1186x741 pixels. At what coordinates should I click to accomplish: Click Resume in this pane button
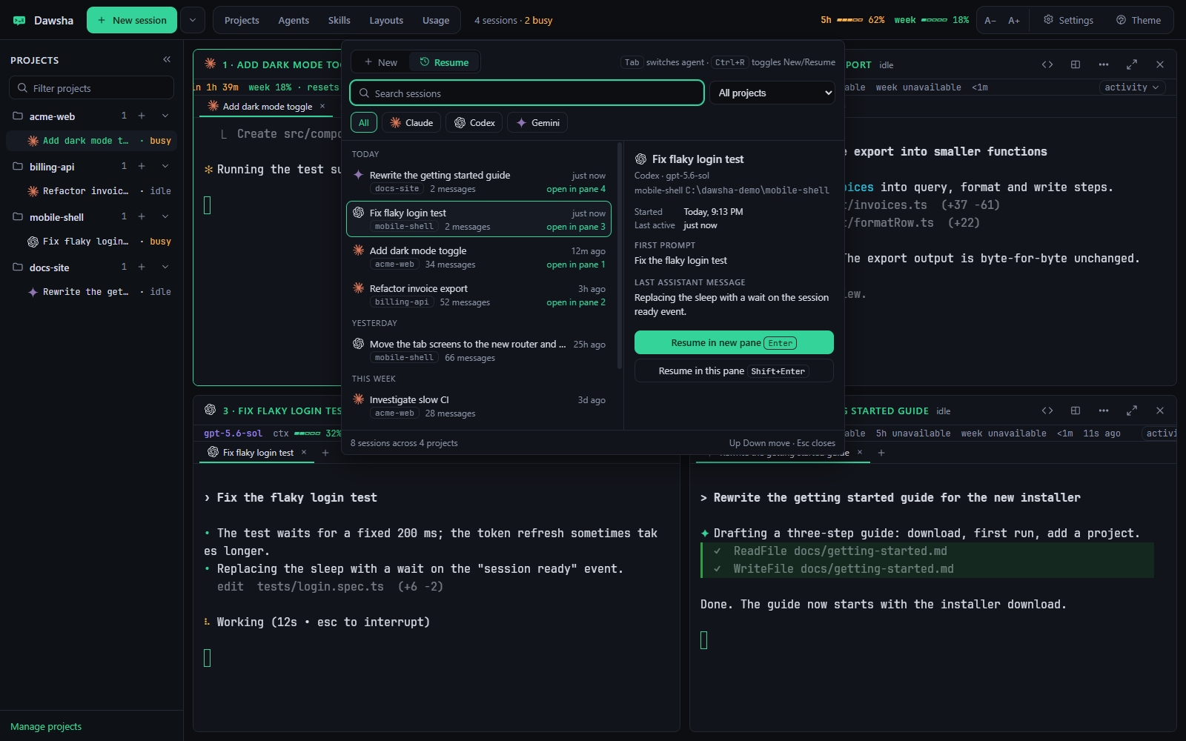[734, 370]
